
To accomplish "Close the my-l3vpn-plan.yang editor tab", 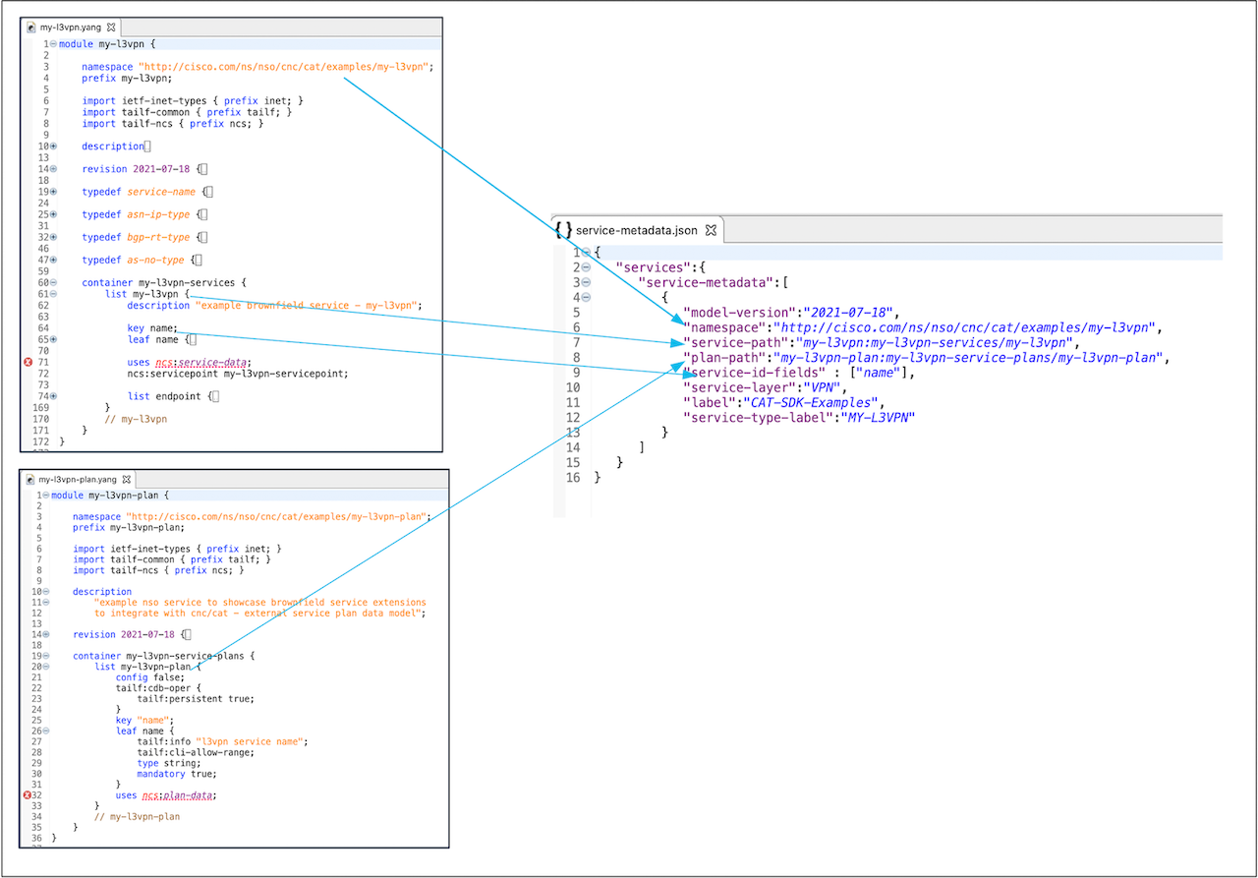I will [128, 479].
